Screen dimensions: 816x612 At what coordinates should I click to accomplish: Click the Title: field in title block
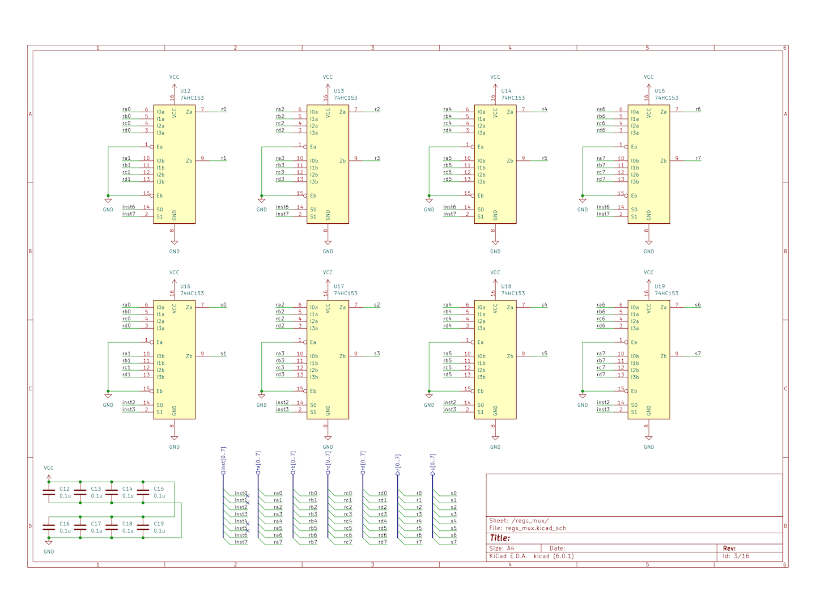500,538
